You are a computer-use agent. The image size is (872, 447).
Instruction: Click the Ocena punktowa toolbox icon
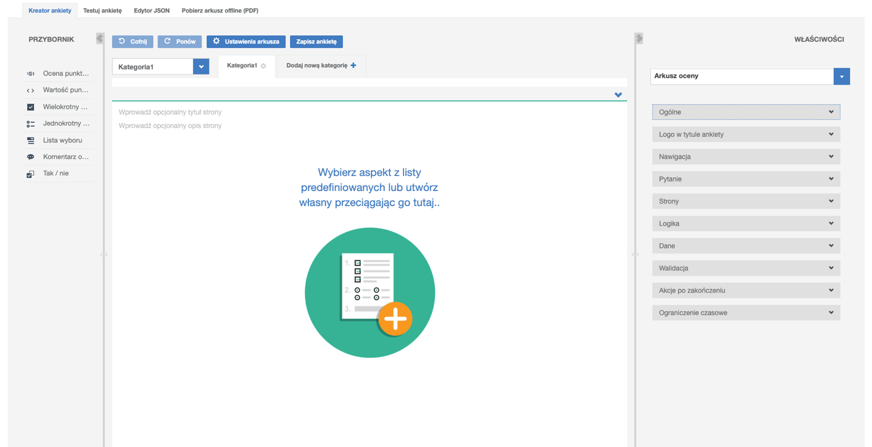[30, 74]
